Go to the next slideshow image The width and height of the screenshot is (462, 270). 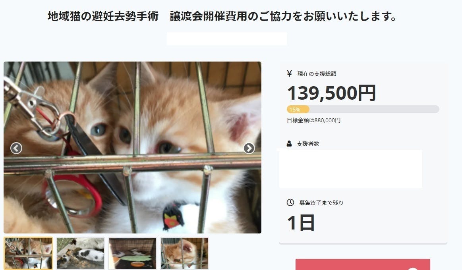(249, 148)
